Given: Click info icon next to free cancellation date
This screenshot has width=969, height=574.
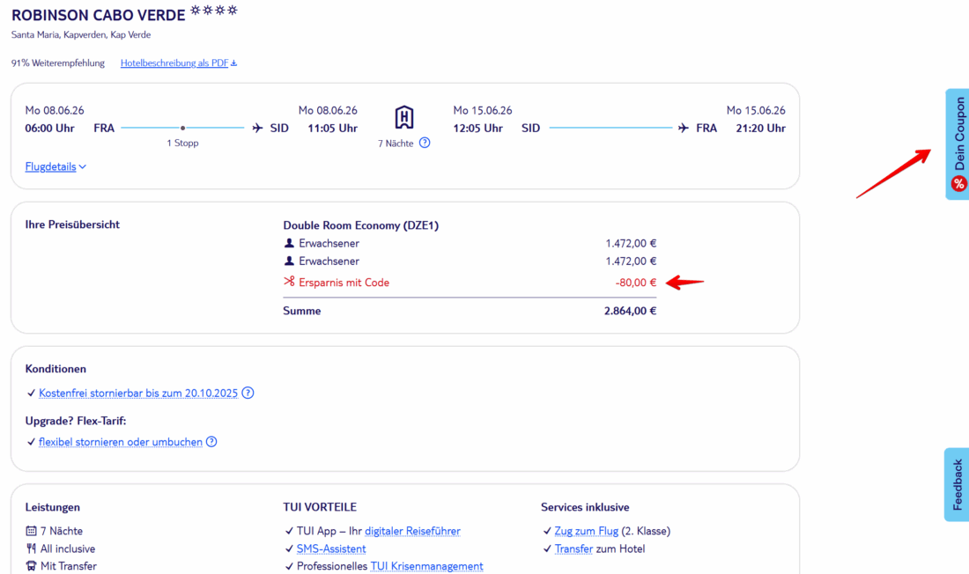Looking at the screenshot, I should pyautogui.click(x=248, y=394).
